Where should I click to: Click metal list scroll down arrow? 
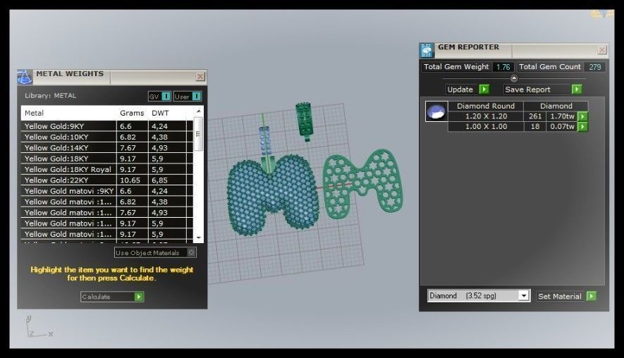pyautogui.click(x=199, y=238)
